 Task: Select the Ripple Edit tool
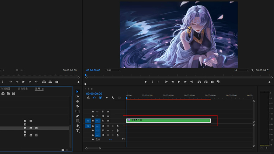pyautogui.click(x=77, y=101)
